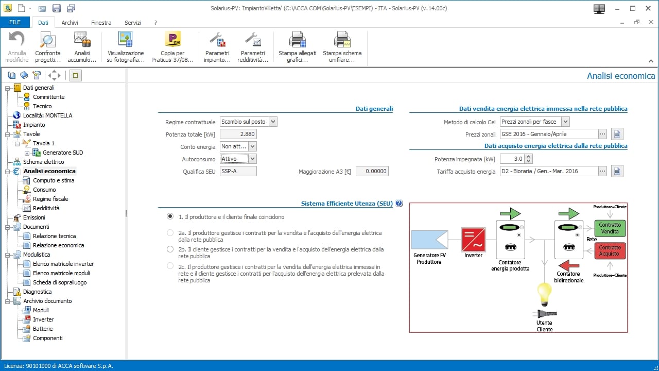Select Committente in the tree
The height and width of the screenshot is (371, 659).
(x=49, y=97)
